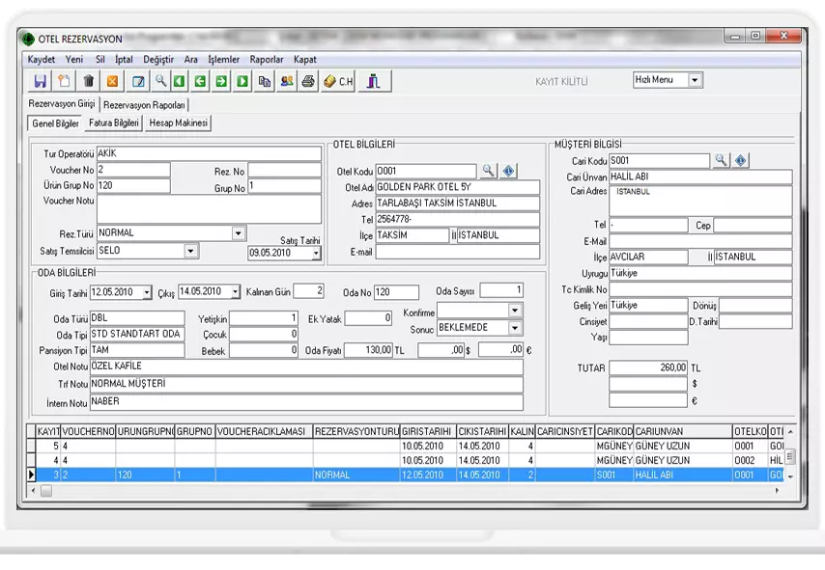825x570 pixels.
Task: Click the search icon beside Otel Kodu
Action: coord(489,171)
